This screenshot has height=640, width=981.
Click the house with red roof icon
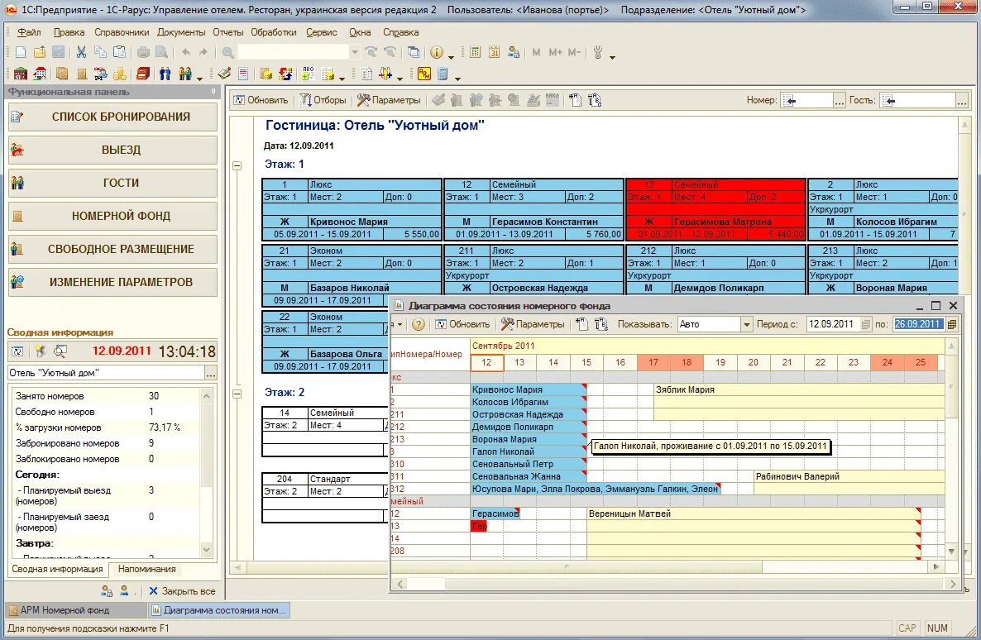pyautogui.click(x=40, y=74)
